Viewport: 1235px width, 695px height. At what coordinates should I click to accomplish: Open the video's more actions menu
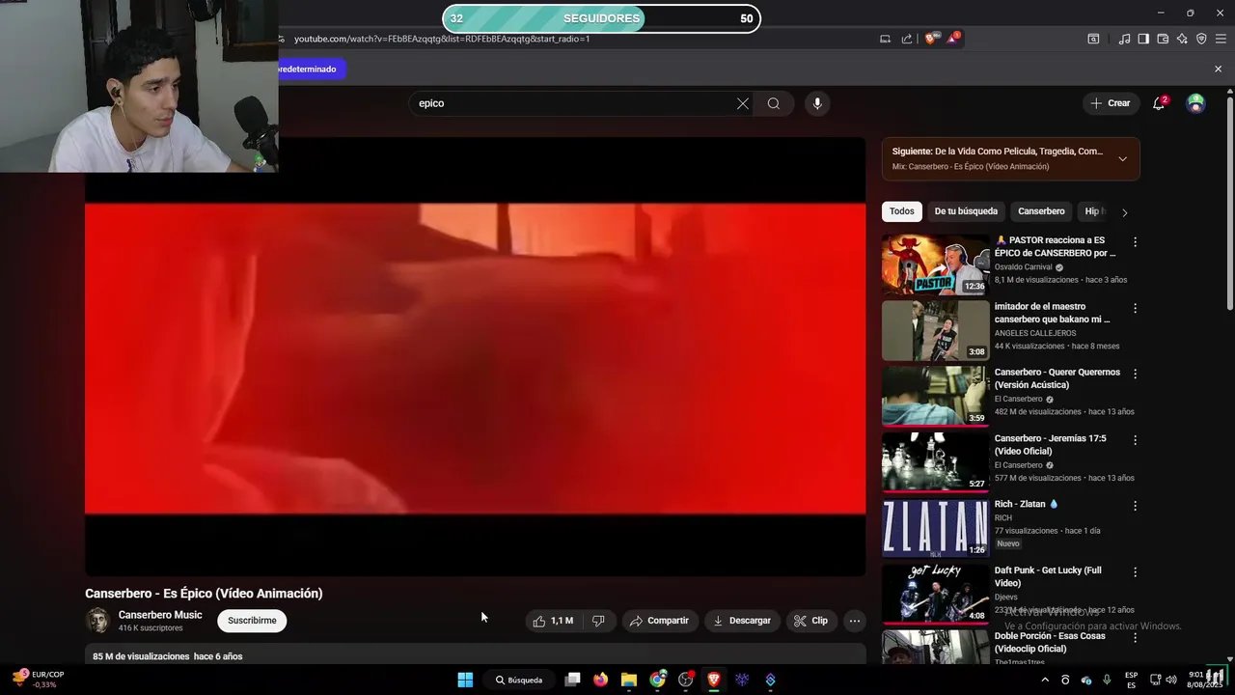(854, 621)
